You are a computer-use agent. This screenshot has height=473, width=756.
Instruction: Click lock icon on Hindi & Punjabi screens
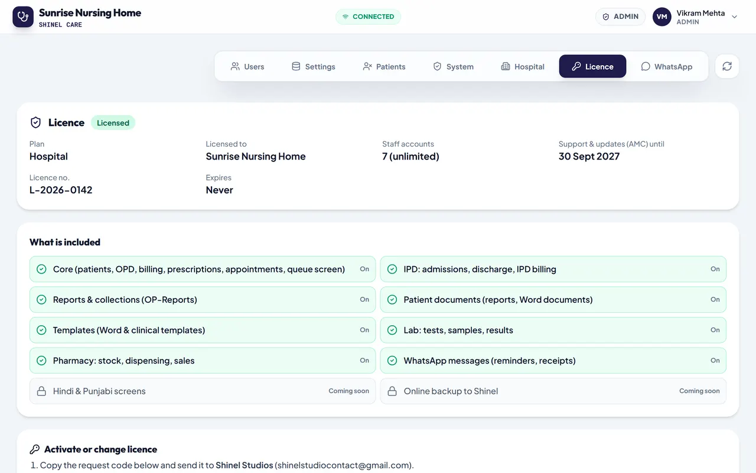click(x=41, y=391)
